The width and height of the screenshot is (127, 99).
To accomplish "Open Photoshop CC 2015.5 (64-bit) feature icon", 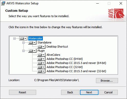I will (41, 63).
